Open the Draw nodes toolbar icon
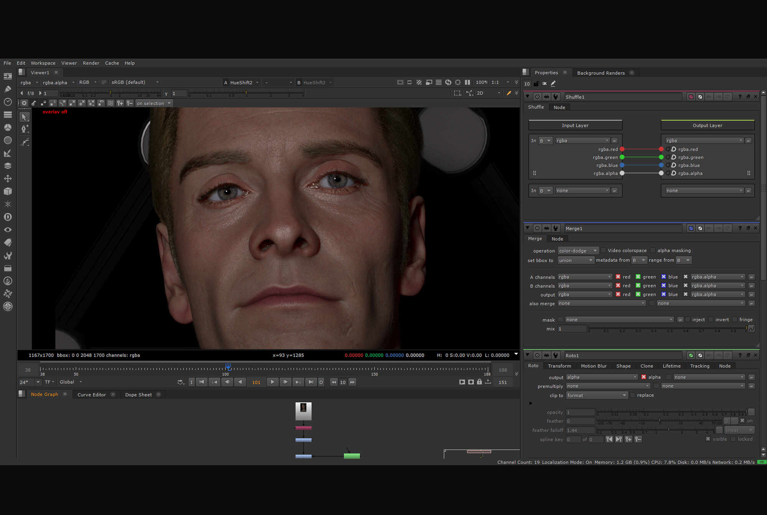This screenshot has width=767, height=515. [8, 89]
